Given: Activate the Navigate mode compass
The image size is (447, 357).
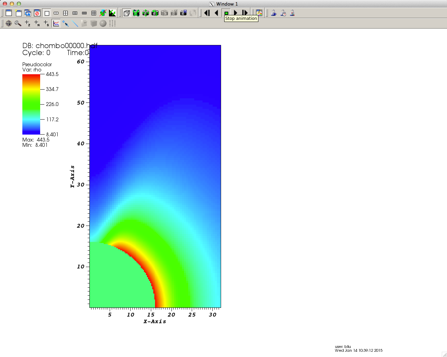Looking at the screenshot, I should [9, 23].
